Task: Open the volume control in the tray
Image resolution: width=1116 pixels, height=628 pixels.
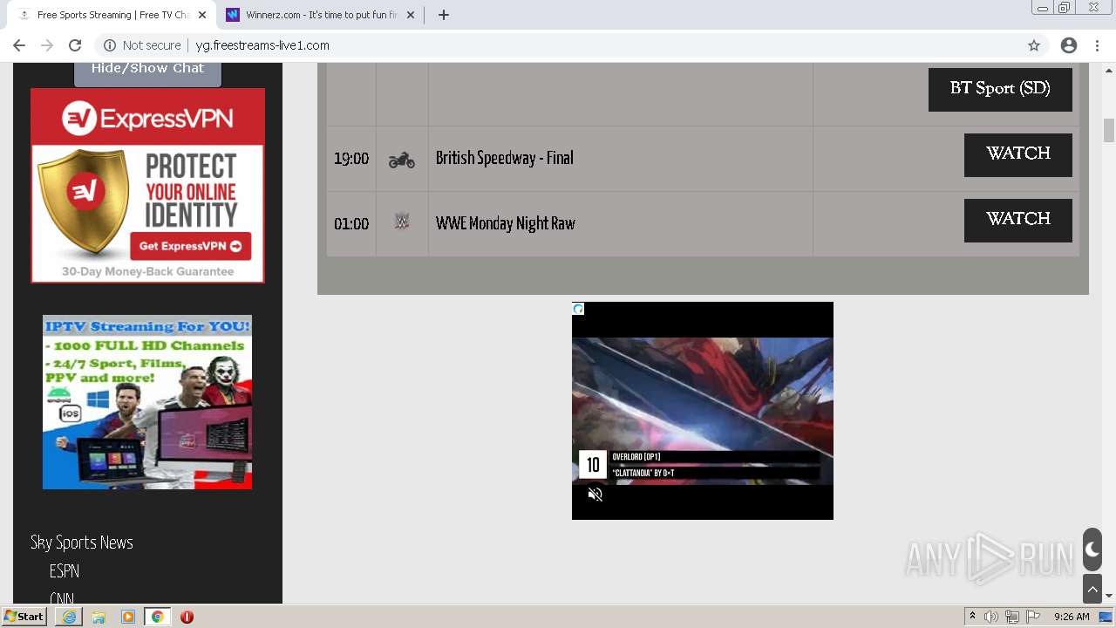Action: 991,617
